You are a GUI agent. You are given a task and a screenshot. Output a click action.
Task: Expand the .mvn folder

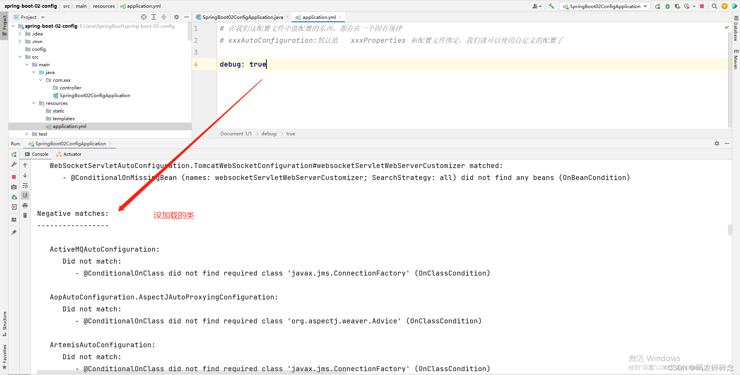20,41
